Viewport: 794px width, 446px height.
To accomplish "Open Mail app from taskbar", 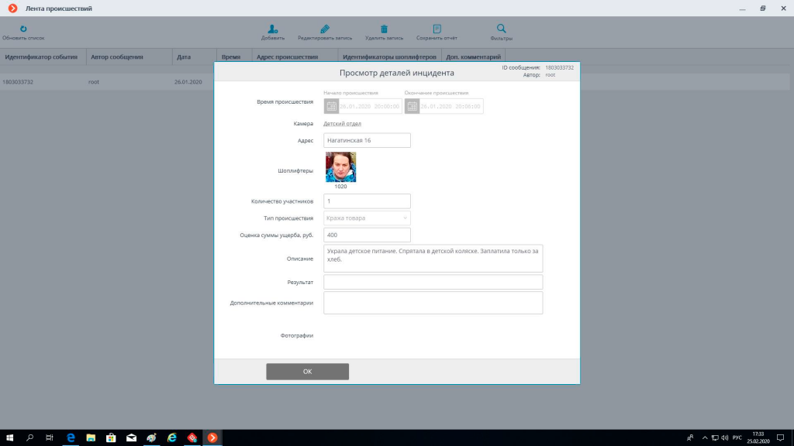I will 131,438.
